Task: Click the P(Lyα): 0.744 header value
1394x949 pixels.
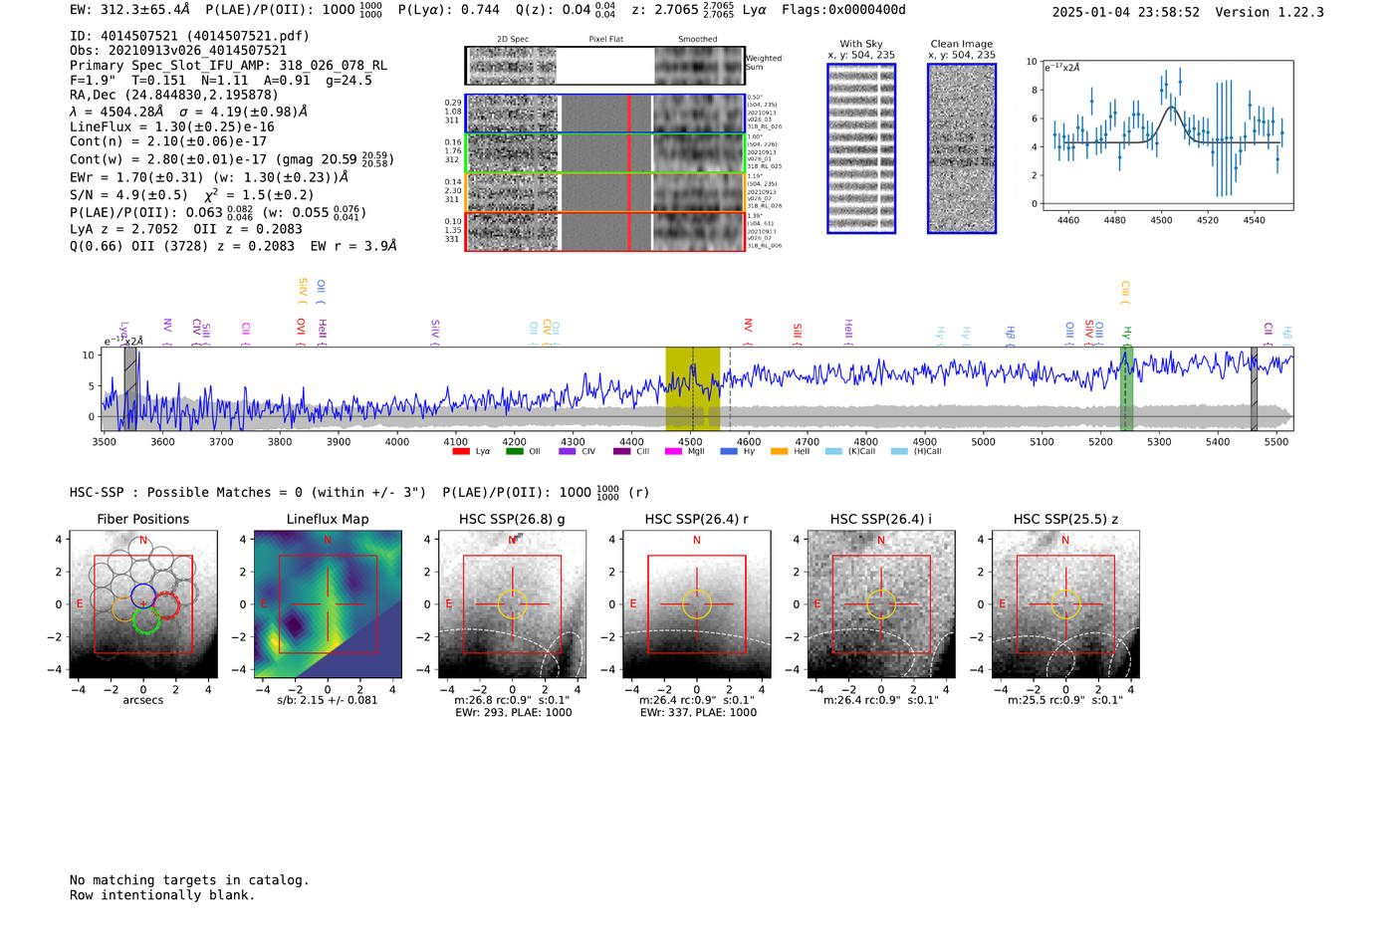Action: click(x=449, y=10)
